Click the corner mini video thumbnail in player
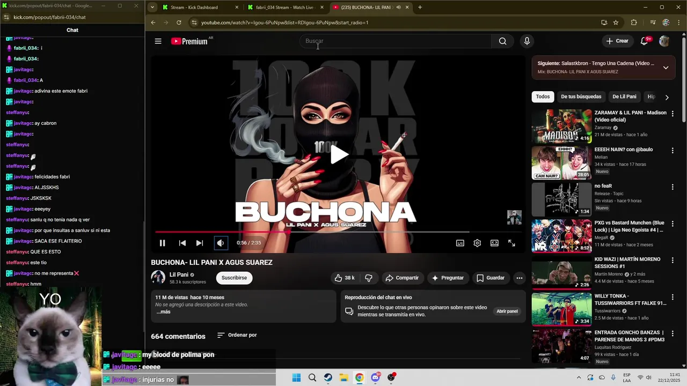Viewport: 687px width, 386px height. click(x=514, y=217)
